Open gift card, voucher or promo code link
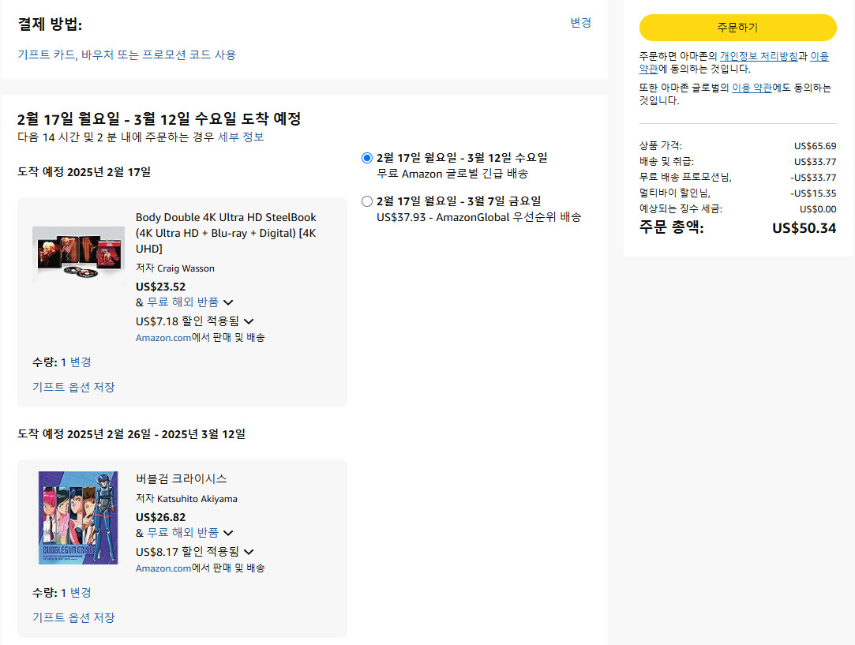The width and height of the screenshot is (855, 645). (x=126, y=54)
